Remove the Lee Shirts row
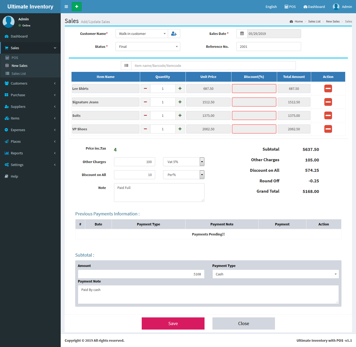 pyautogui.click(x=328, y=89)
